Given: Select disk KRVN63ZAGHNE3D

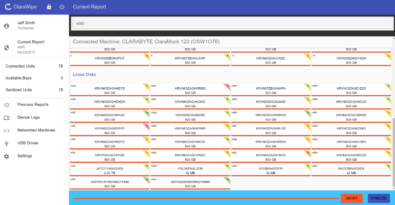Looking at the screenshot, I should 190,144.
